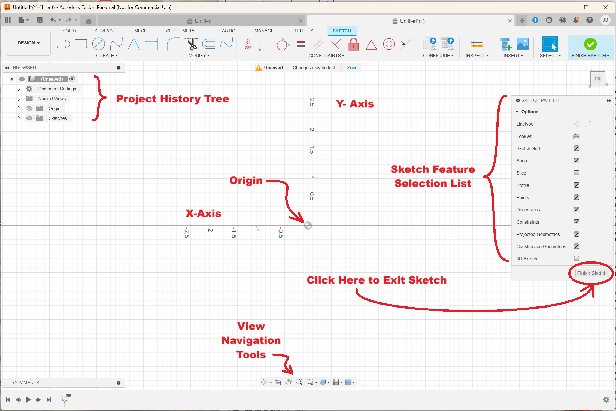This screenshot has height=411, width=616.
Task: Open the DESIGN workspace dropdown
Action: (28, 43)
